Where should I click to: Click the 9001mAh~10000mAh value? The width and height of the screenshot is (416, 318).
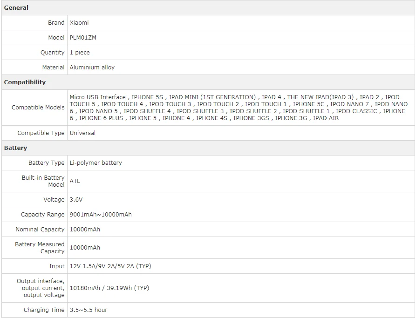tap(101, 214)
